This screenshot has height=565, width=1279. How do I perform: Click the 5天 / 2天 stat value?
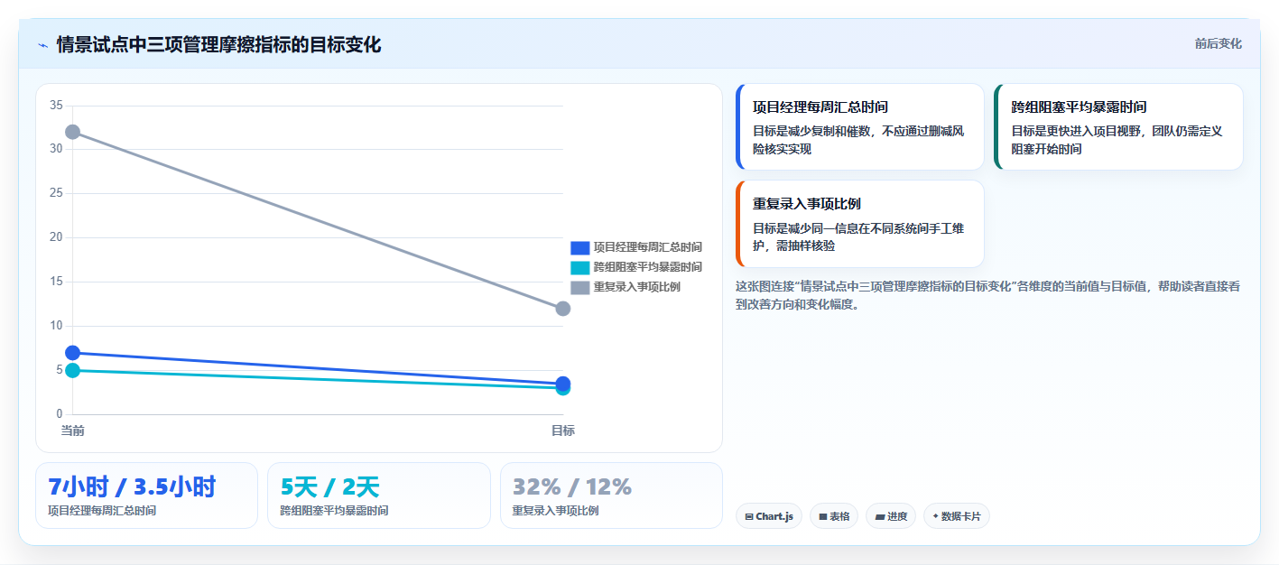[329, 486]
